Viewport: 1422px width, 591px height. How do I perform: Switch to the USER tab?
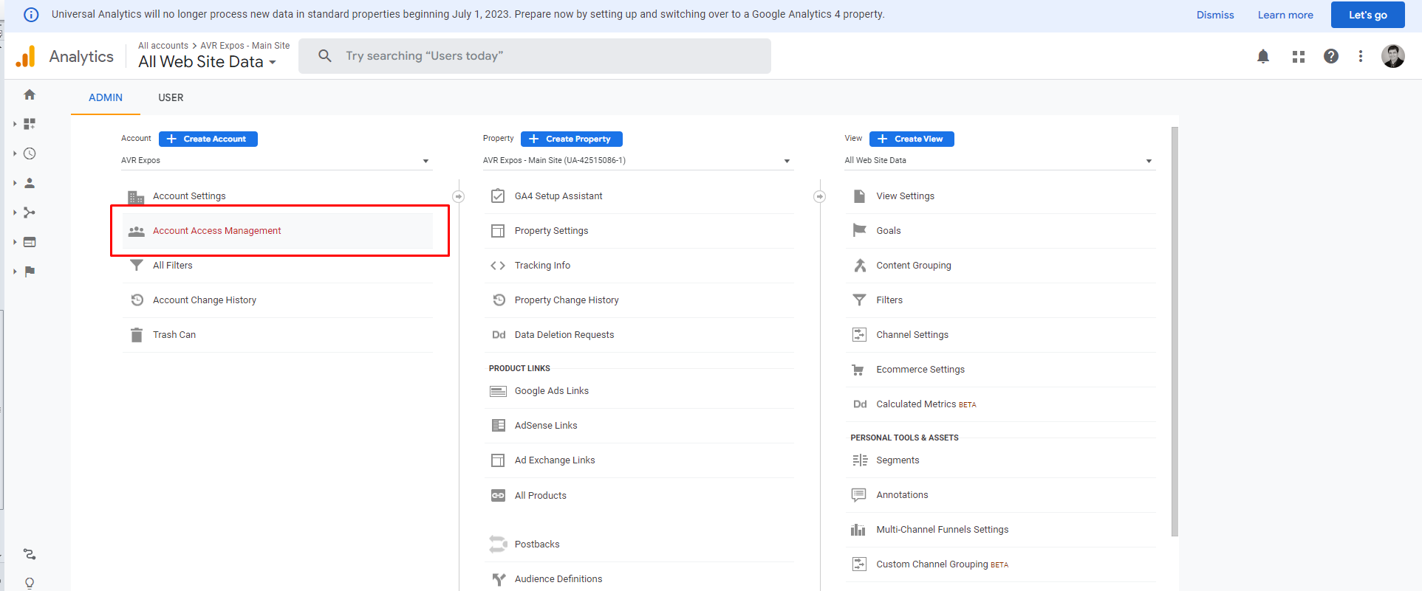[171, 97]
